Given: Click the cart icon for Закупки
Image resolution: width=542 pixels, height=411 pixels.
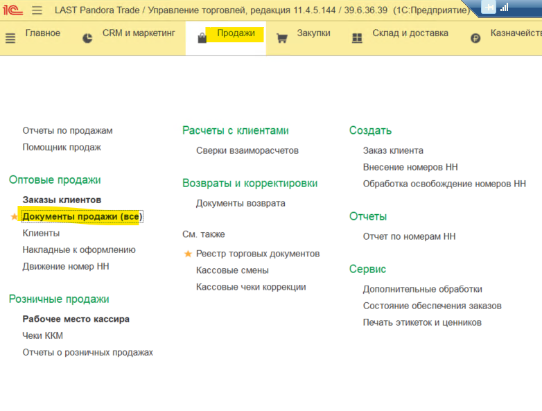Looking at the screenshot, I should [x=282, y=38].
